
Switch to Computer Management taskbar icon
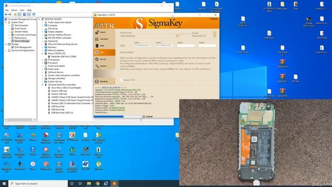click(106, 183)
